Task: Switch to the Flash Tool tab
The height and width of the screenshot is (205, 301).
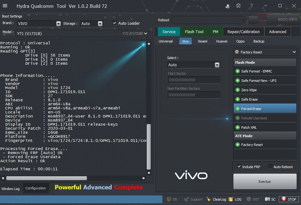Action: (x=194, y=32)
